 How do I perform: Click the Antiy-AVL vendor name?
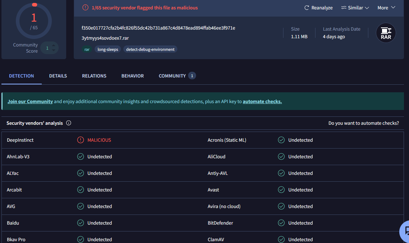tap(218, 173)
